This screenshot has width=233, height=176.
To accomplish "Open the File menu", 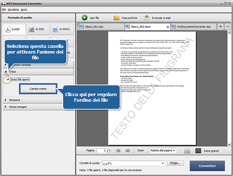I will [4, 10].
